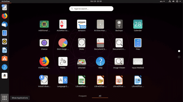Click the volume speaker icon
Viewport: 183px width, 102px height.
[173, 1]
